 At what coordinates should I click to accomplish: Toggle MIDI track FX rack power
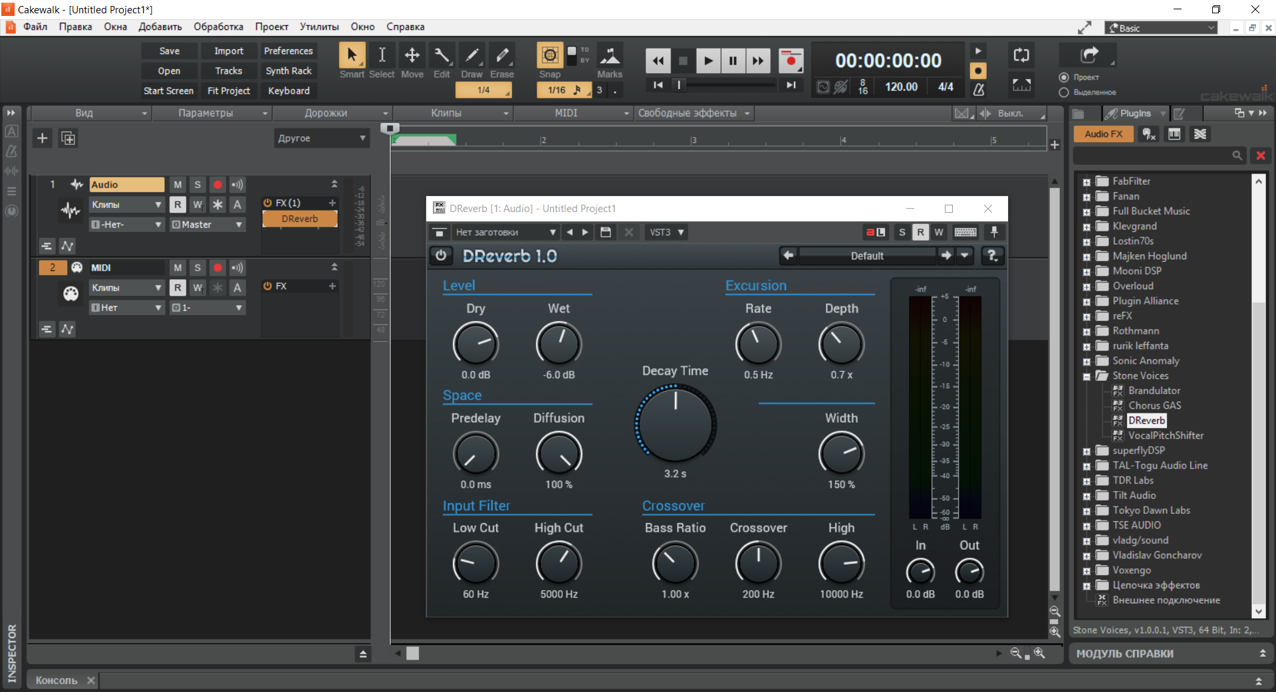267,286
